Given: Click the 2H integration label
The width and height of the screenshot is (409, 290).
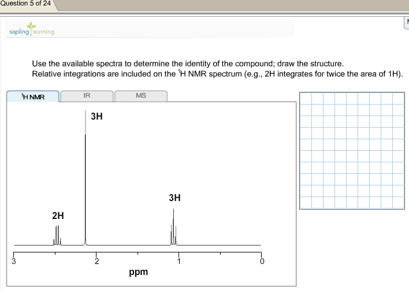Looking at the screenshot, I should tap(58, 215).
